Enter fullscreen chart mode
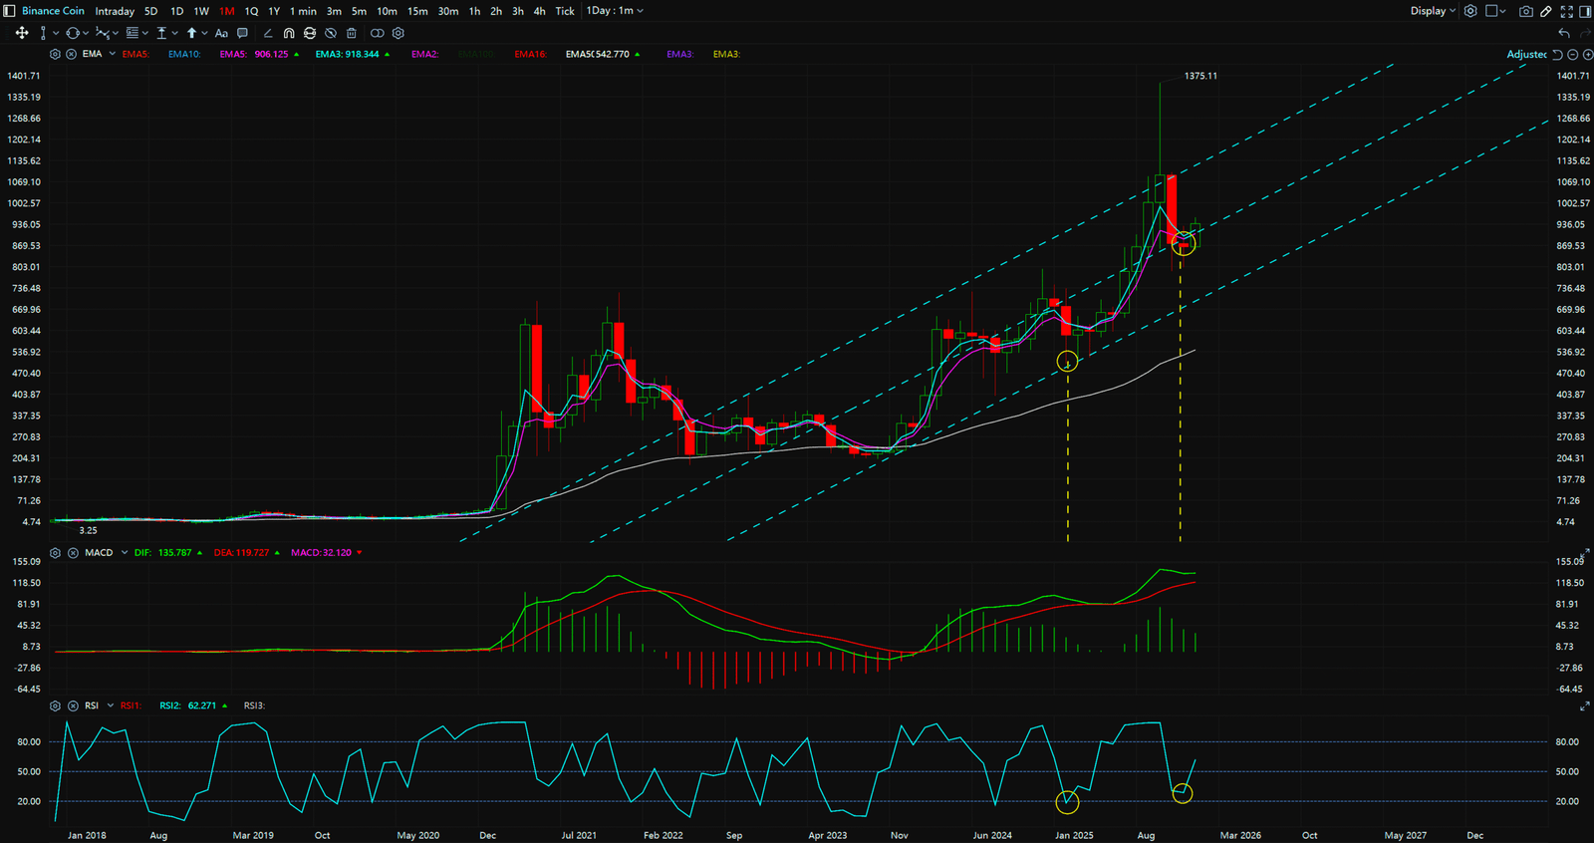Screen dimensions: 1594x843 click(1566, 11)
